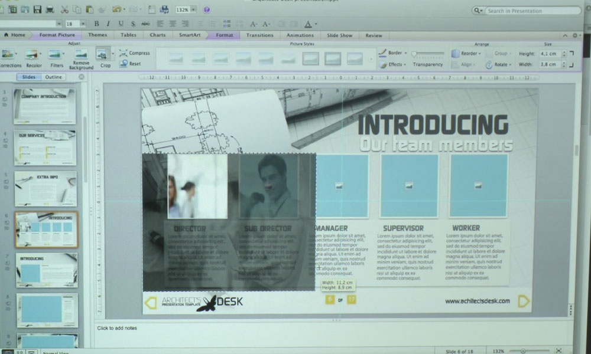
Task: Click the Reset picture button
Action: pyautogui.click(x=131, y=64)
